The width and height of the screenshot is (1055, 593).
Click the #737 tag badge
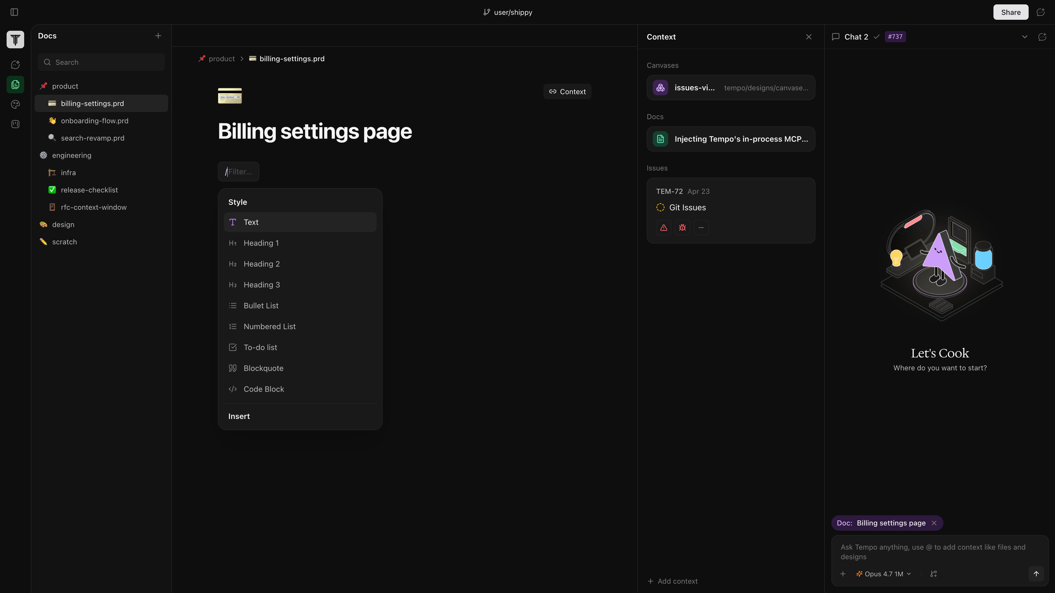[895, 37]
